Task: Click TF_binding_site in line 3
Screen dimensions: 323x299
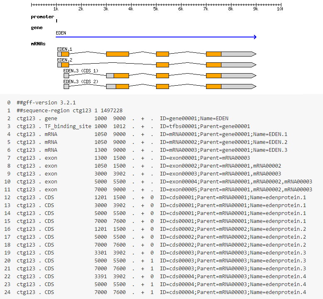Action: click(x=68, y=126)
